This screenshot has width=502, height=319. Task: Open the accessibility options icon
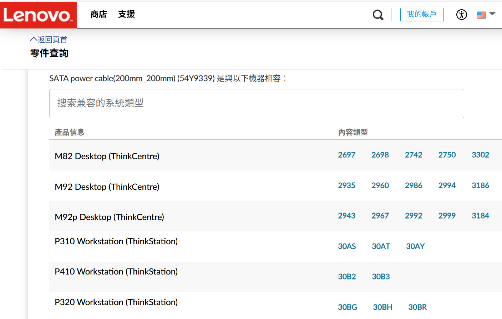461,15
